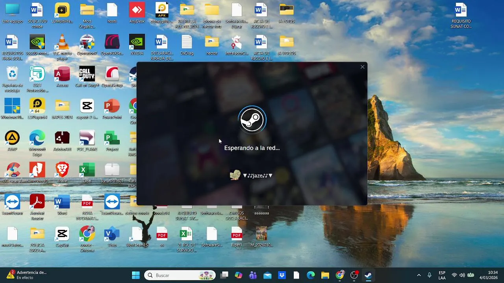Open the Project desktop shortcut

(x=112, y=141)
